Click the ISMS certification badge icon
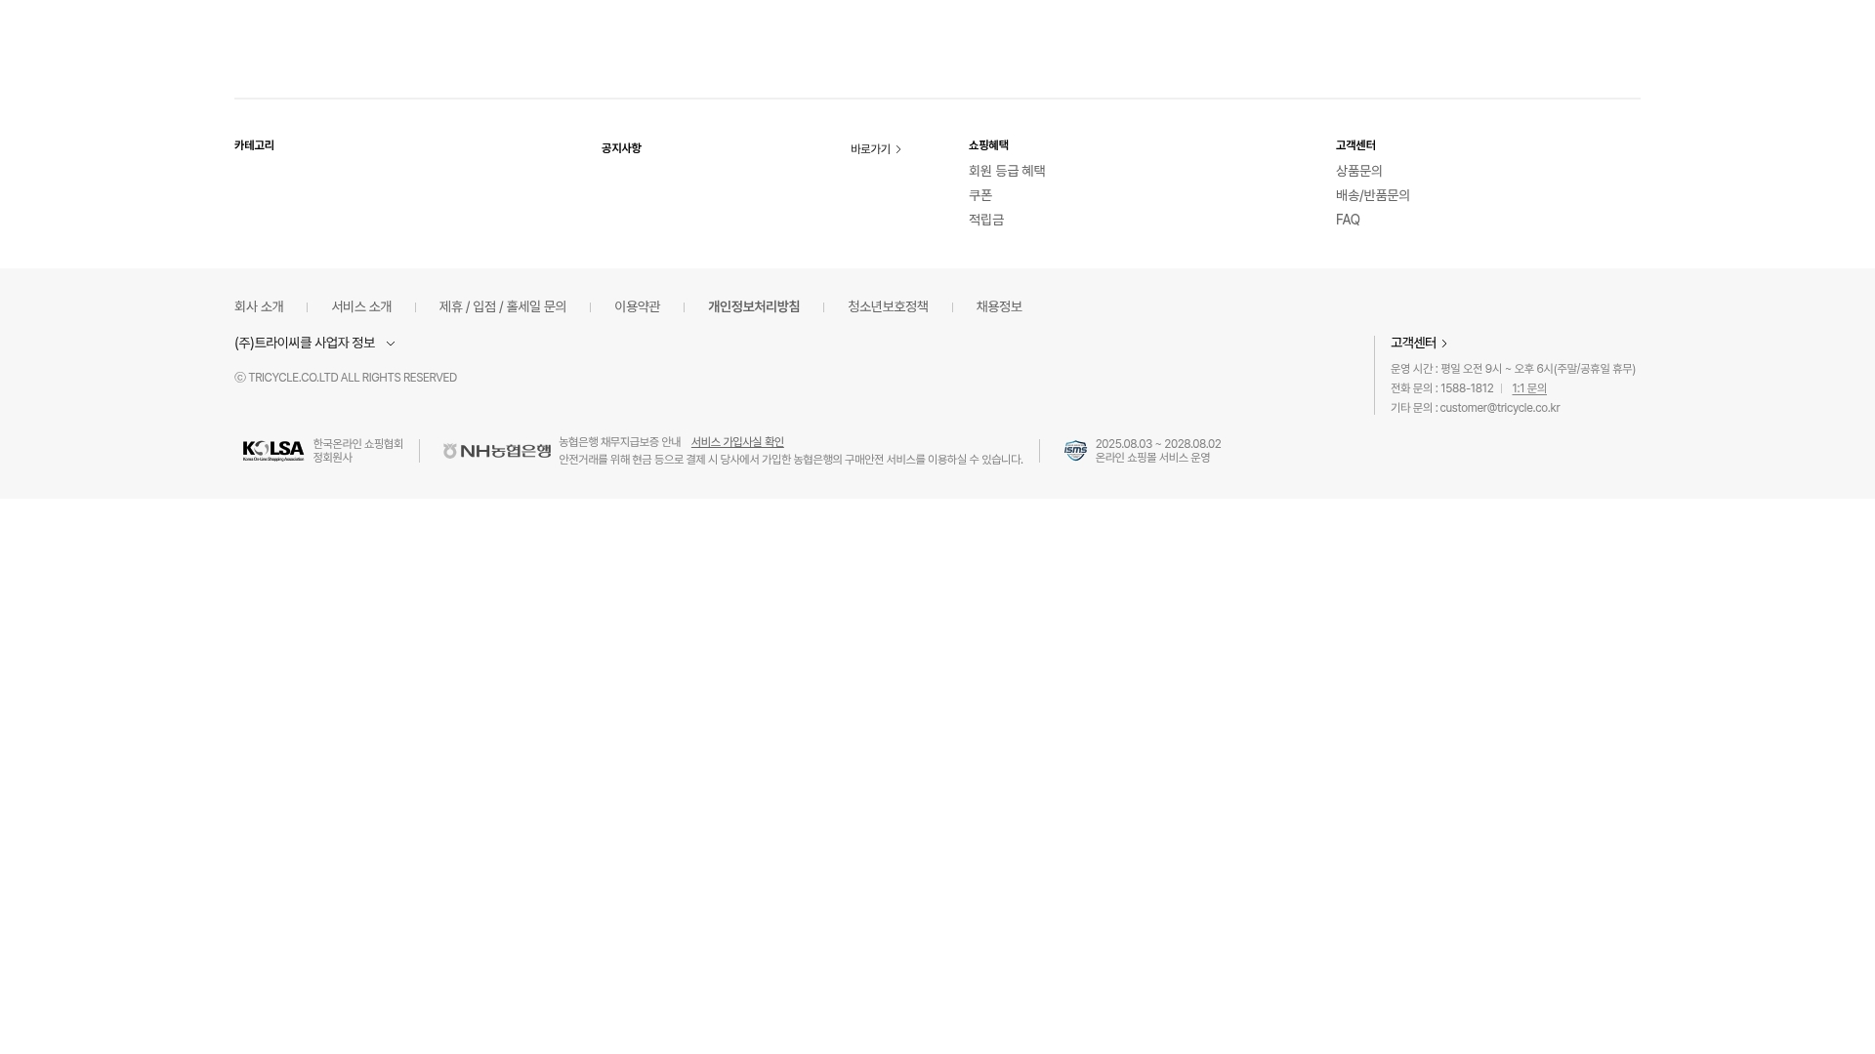Screen dimensions: 1875x1054 [x=1075, y=450]
